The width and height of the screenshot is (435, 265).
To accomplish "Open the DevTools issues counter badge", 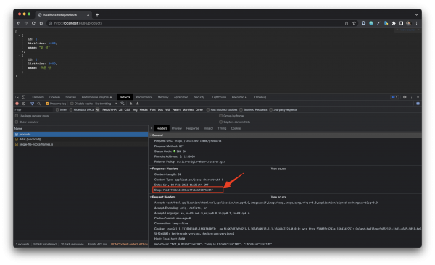I will tap(394, 97).
